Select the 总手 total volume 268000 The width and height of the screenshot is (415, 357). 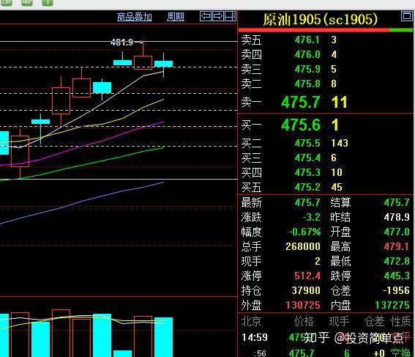(x=303, y=247)
